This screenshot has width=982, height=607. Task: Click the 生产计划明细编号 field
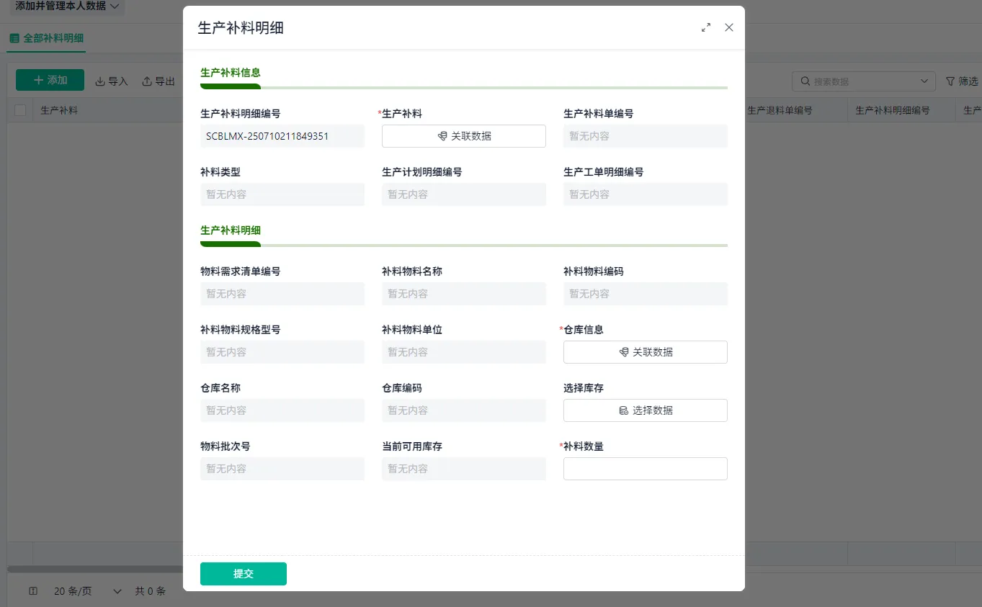464,194
